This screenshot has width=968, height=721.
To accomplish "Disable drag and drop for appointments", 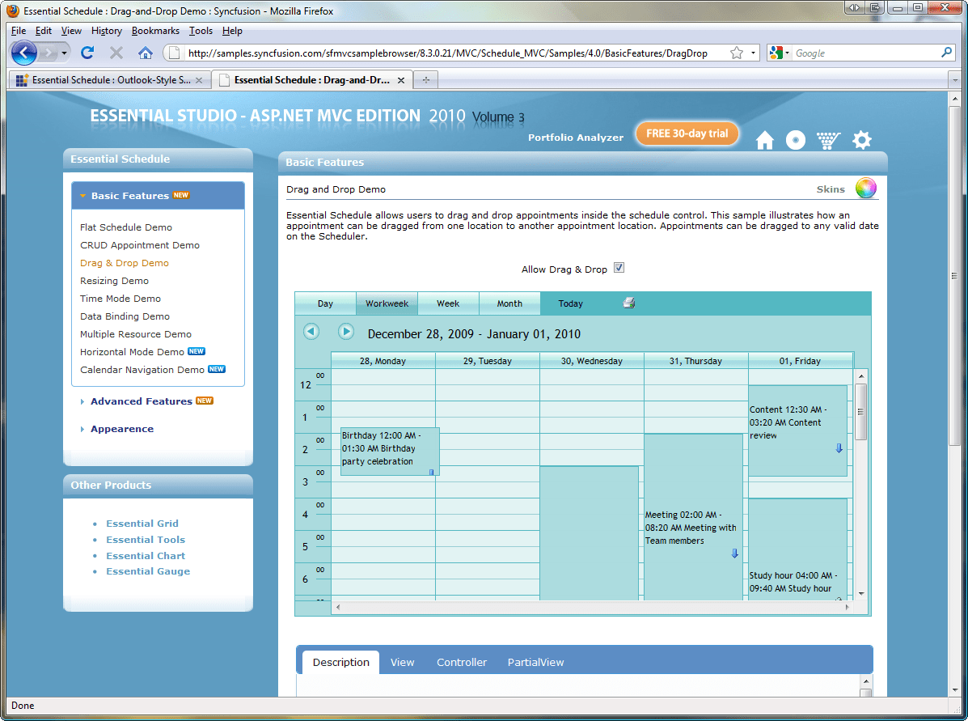I will tap(619, 267).
